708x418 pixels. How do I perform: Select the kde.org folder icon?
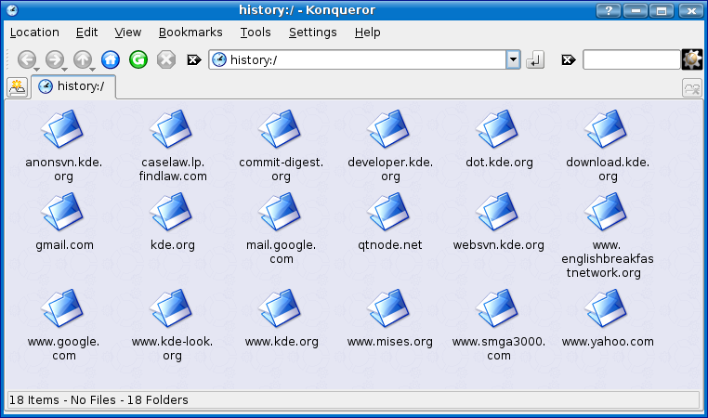pos(172,212)
